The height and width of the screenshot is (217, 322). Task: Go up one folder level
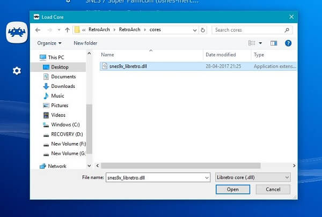(x=68, y=30)
